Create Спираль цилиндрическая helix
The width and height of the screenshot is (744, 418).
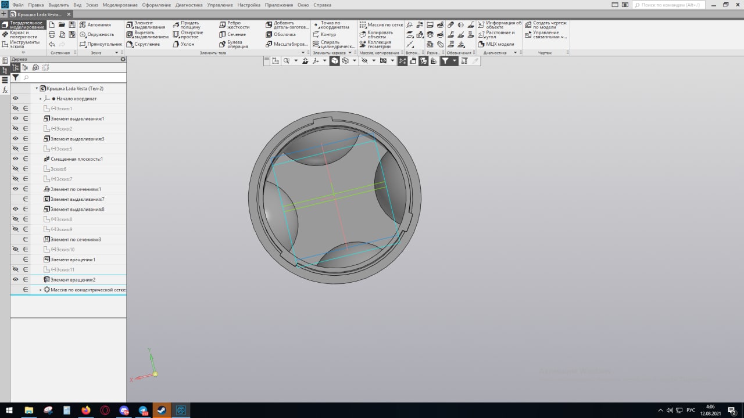coord(334,44)
